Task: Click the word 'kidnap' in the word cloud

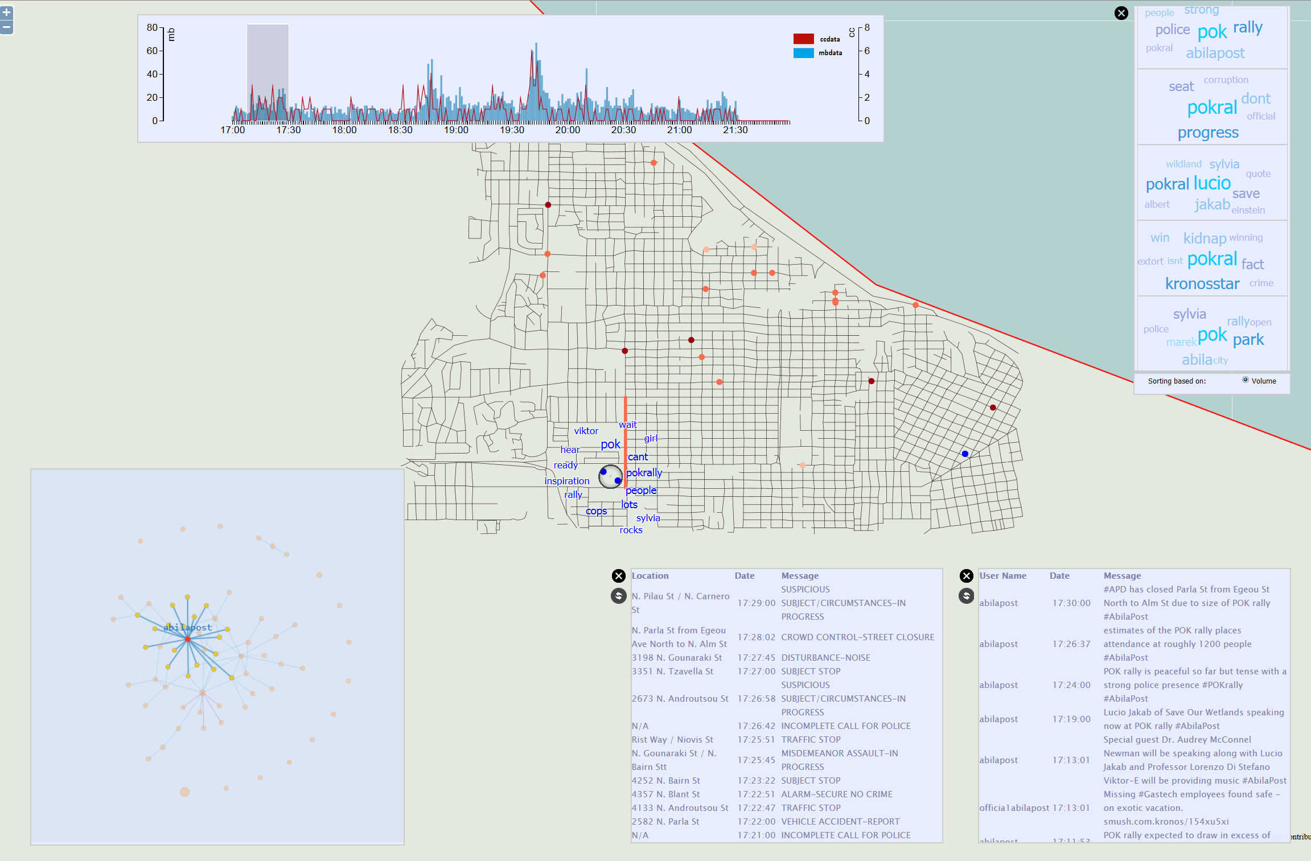Action: [x=1205, y=238]
